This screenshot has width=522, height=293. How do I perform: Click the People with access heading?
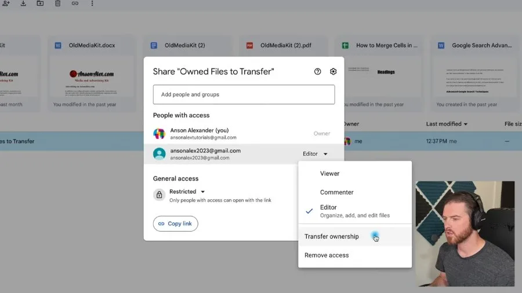181,115
